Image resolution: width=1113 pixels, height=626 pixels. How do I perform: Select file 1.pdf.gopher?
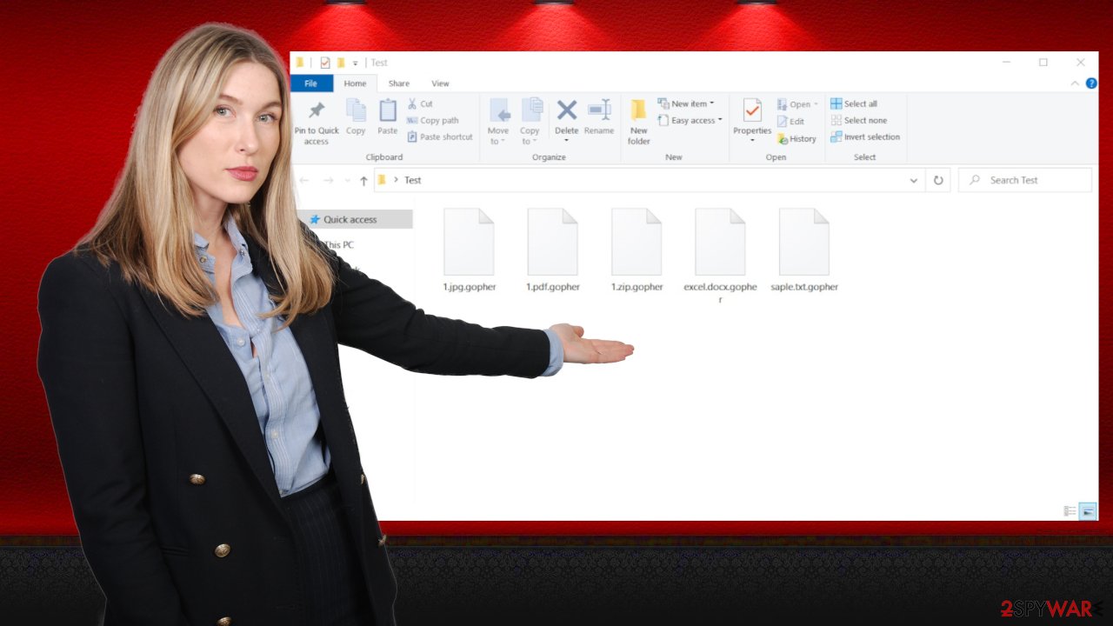pyautogui.click(x=552, y=250)
